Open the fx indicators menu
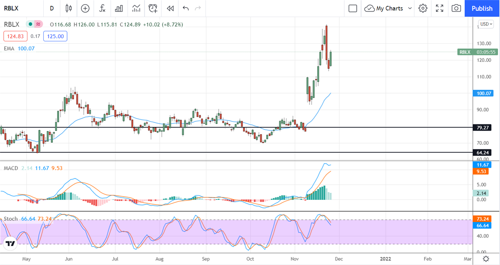500x265 pixels. [x=102, y=8]
